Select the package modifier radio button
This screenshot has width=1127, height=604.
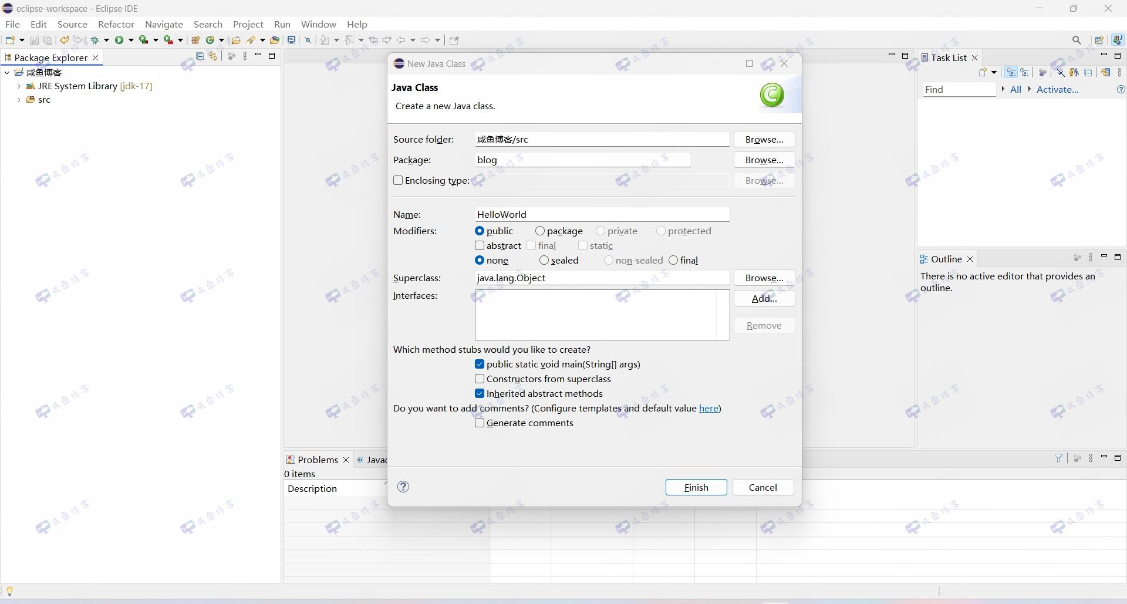tap(540, 231)
